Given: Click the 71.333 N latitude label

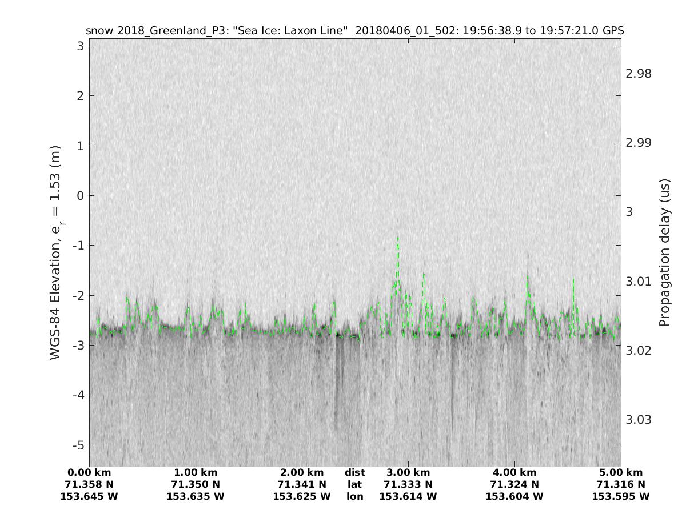Looking at the screenshot, I should [x=408, y=484].
